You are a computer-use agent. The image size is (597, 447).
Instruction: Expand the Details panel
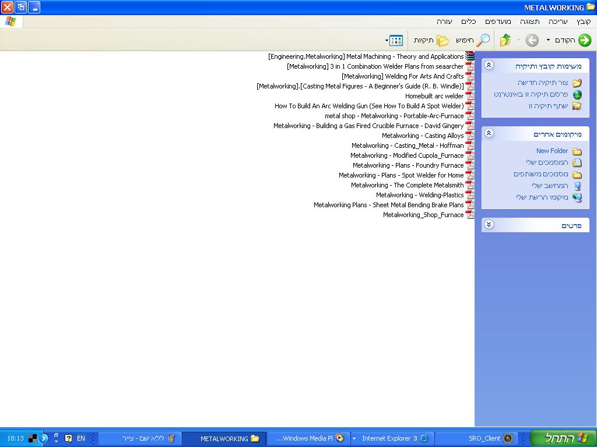pos(489,225)
